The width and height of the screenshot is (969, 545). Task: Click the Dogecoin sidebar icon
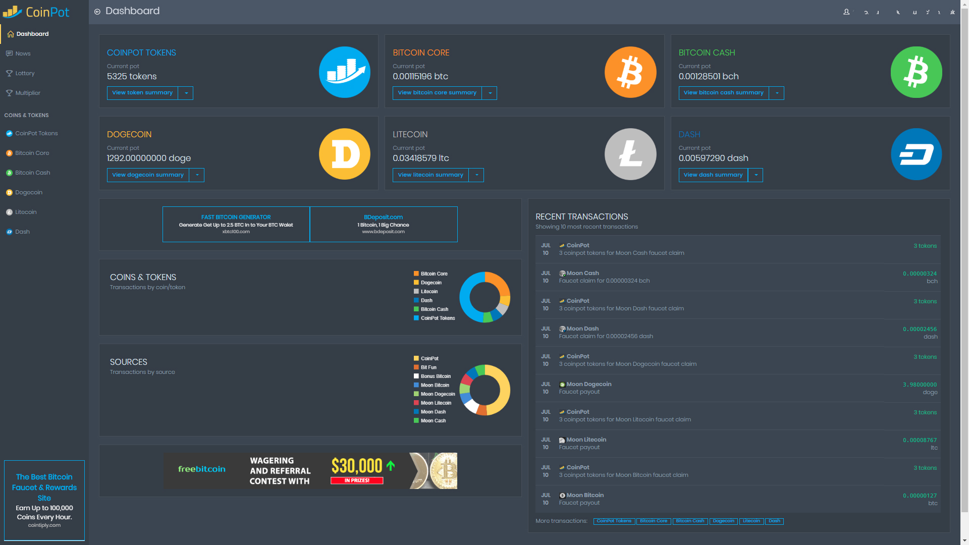click(9, 192)
